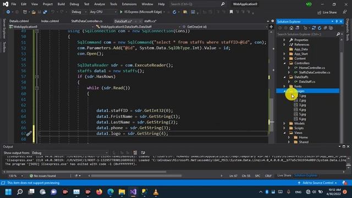Switch to StaffsDataController.cs tab
Viewport: 352px width, 198px height.
coord(87,21)
